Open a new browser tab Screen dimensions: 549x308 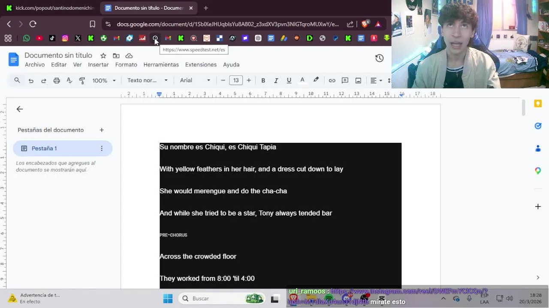(206, 8)
